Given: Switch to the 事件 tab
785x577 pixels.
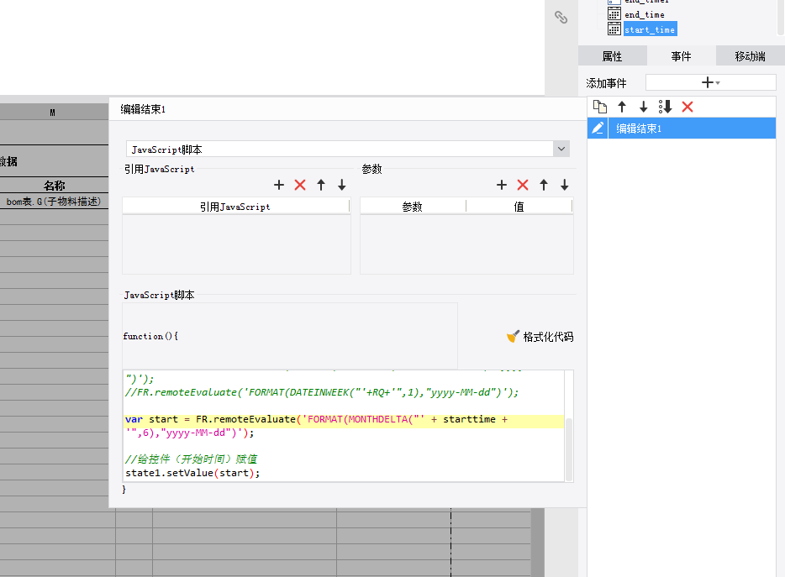Looking at the screenshot, I should tap(681, 56).
